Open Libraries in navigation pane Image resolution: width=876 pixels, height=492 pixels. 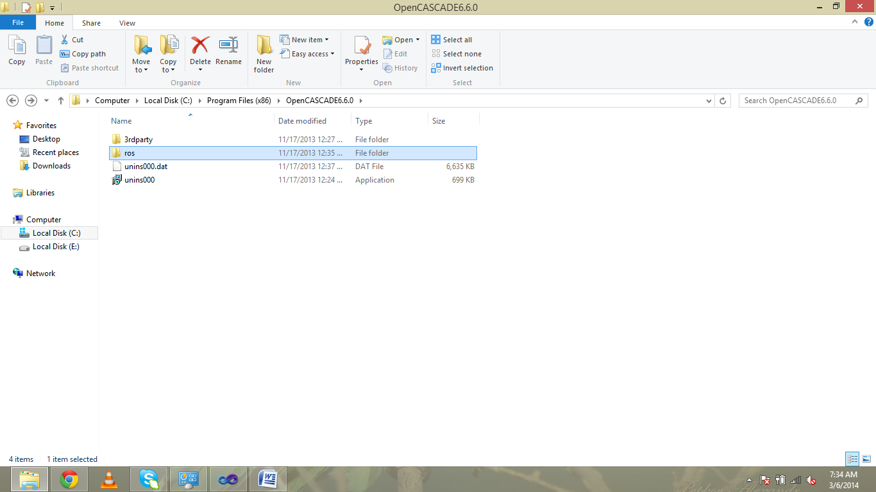[x=40, y=193]
